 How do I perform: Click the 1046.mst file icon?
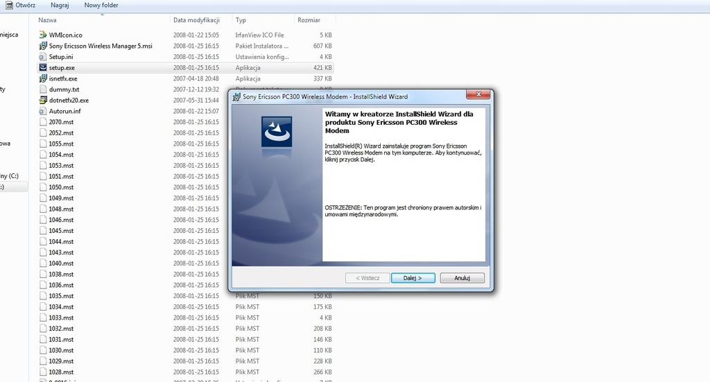42,220
